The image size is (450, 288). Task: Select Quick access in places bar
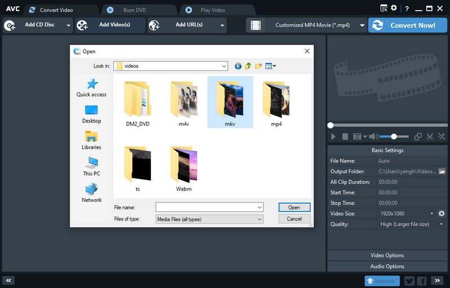(91, 88)
